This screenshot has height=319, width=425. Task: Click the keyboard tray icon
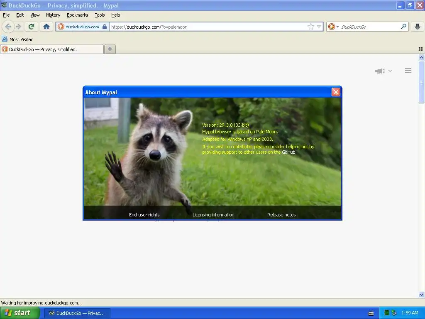[x=371, y=313]
